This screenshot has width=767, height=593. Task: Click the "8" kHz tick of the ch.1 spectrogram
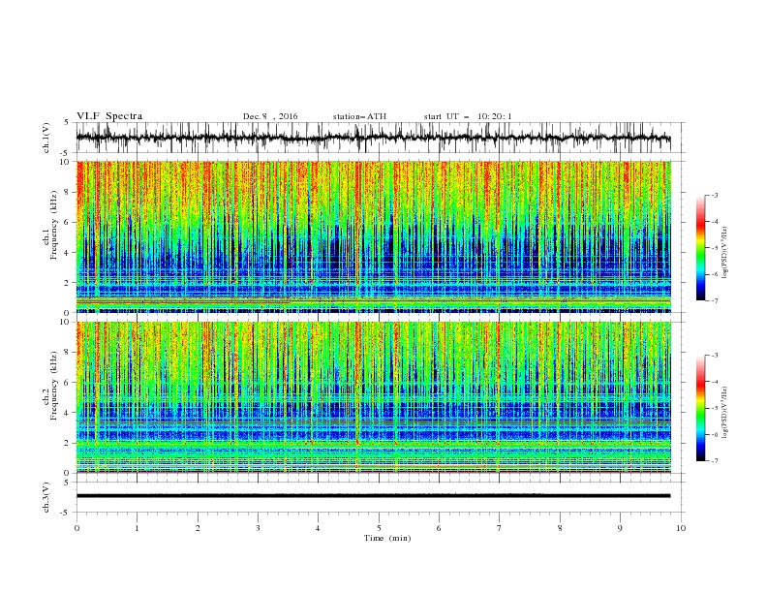tap(68, 192)
